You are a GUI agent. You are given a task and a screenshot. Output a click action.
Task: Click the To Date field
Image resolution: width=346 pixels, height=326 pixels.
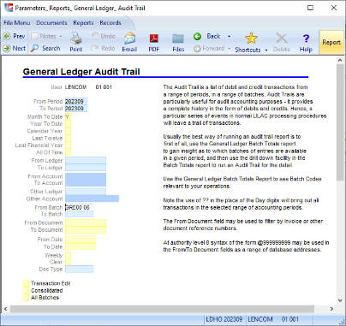(x=81, y=246)
